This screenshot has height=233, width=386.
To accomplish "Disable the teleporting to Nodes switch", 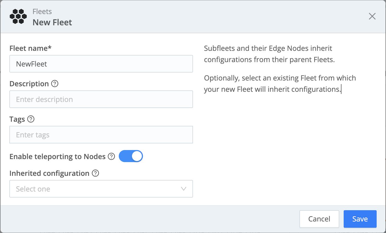I will point(131,156).
